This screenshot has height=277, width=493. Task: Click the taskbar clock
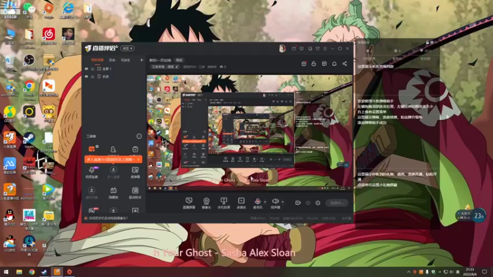[x=470, y=271]
